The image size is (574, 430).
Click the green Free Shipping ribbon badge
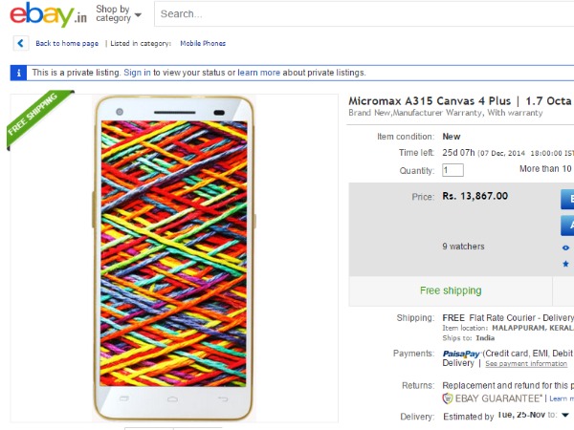(36, 119)
